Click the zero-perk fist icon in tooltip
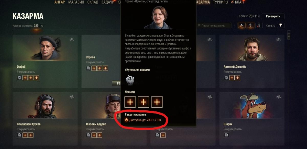The image size is (307, 149). (130, 80)
